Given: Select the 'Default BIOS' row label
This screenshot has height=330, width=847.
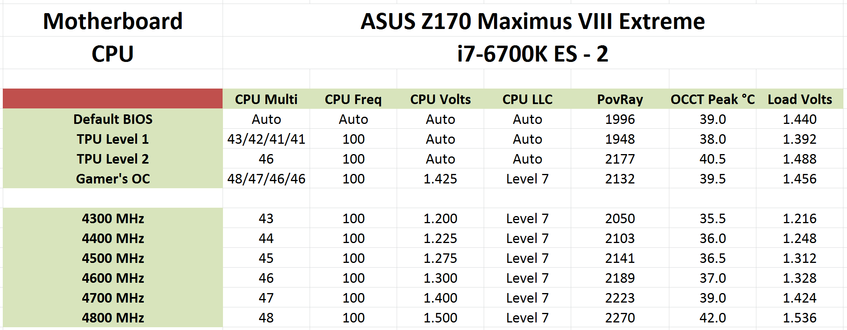Looking at the screenshot, I should click(112, 119).
